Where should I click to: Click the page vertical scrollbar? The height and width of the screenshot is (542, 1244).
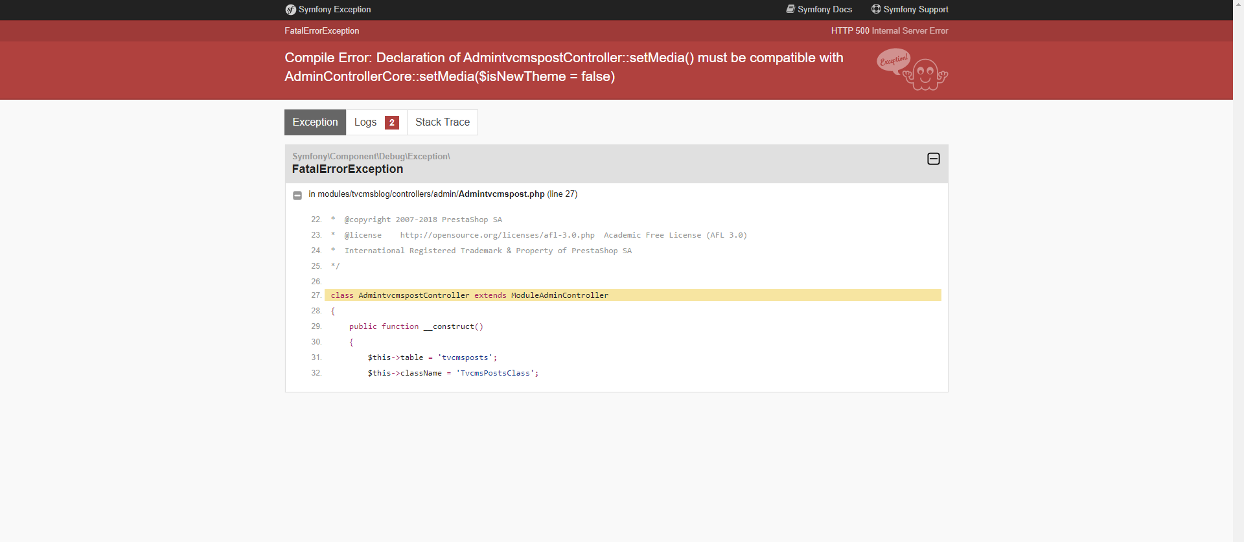tap(1238, 259)
